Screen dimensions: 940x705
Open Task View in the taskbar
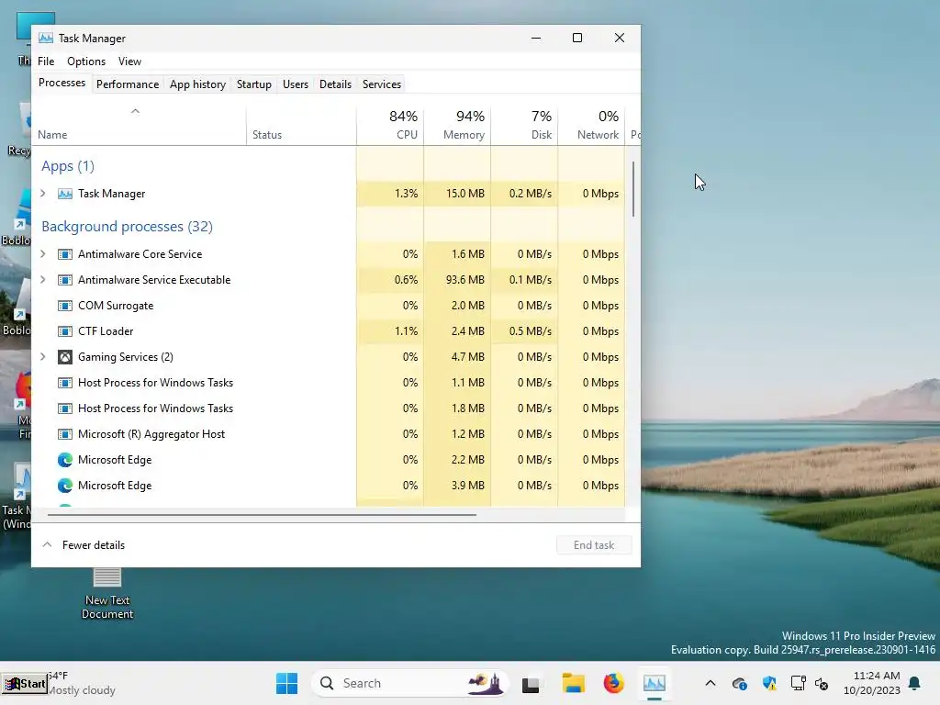pyautogui.click(x=531, y=684)
